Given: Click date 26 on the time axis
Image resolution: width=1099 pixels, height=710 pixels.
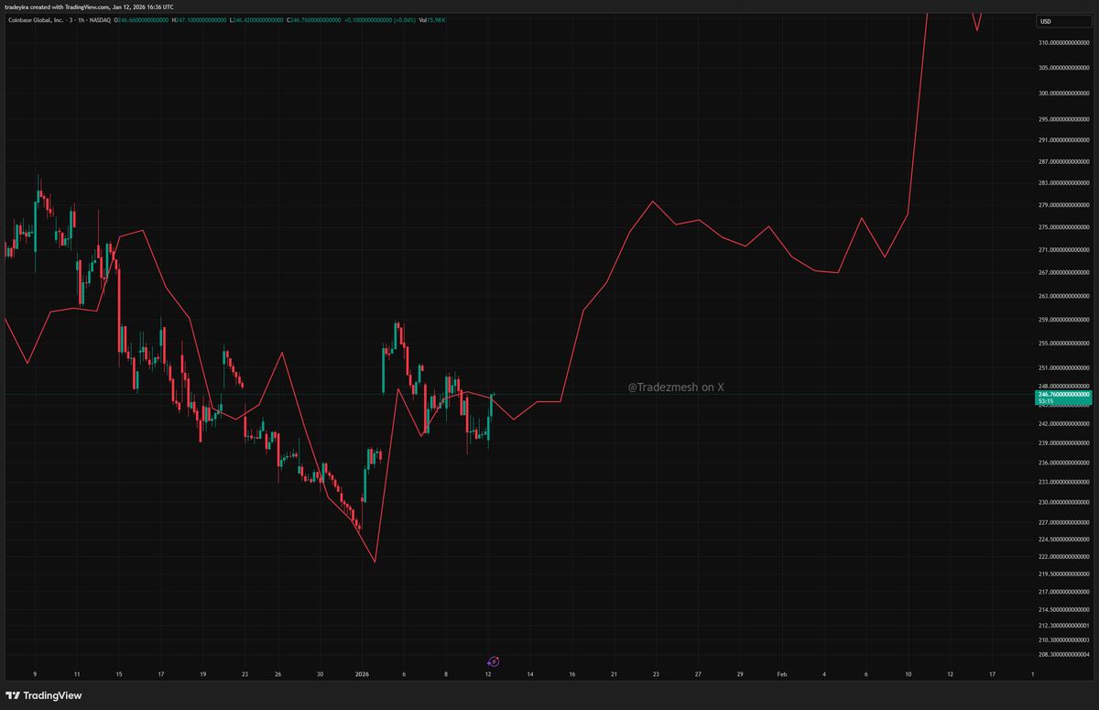Looking at the screenshot, I should pos(277,674).
